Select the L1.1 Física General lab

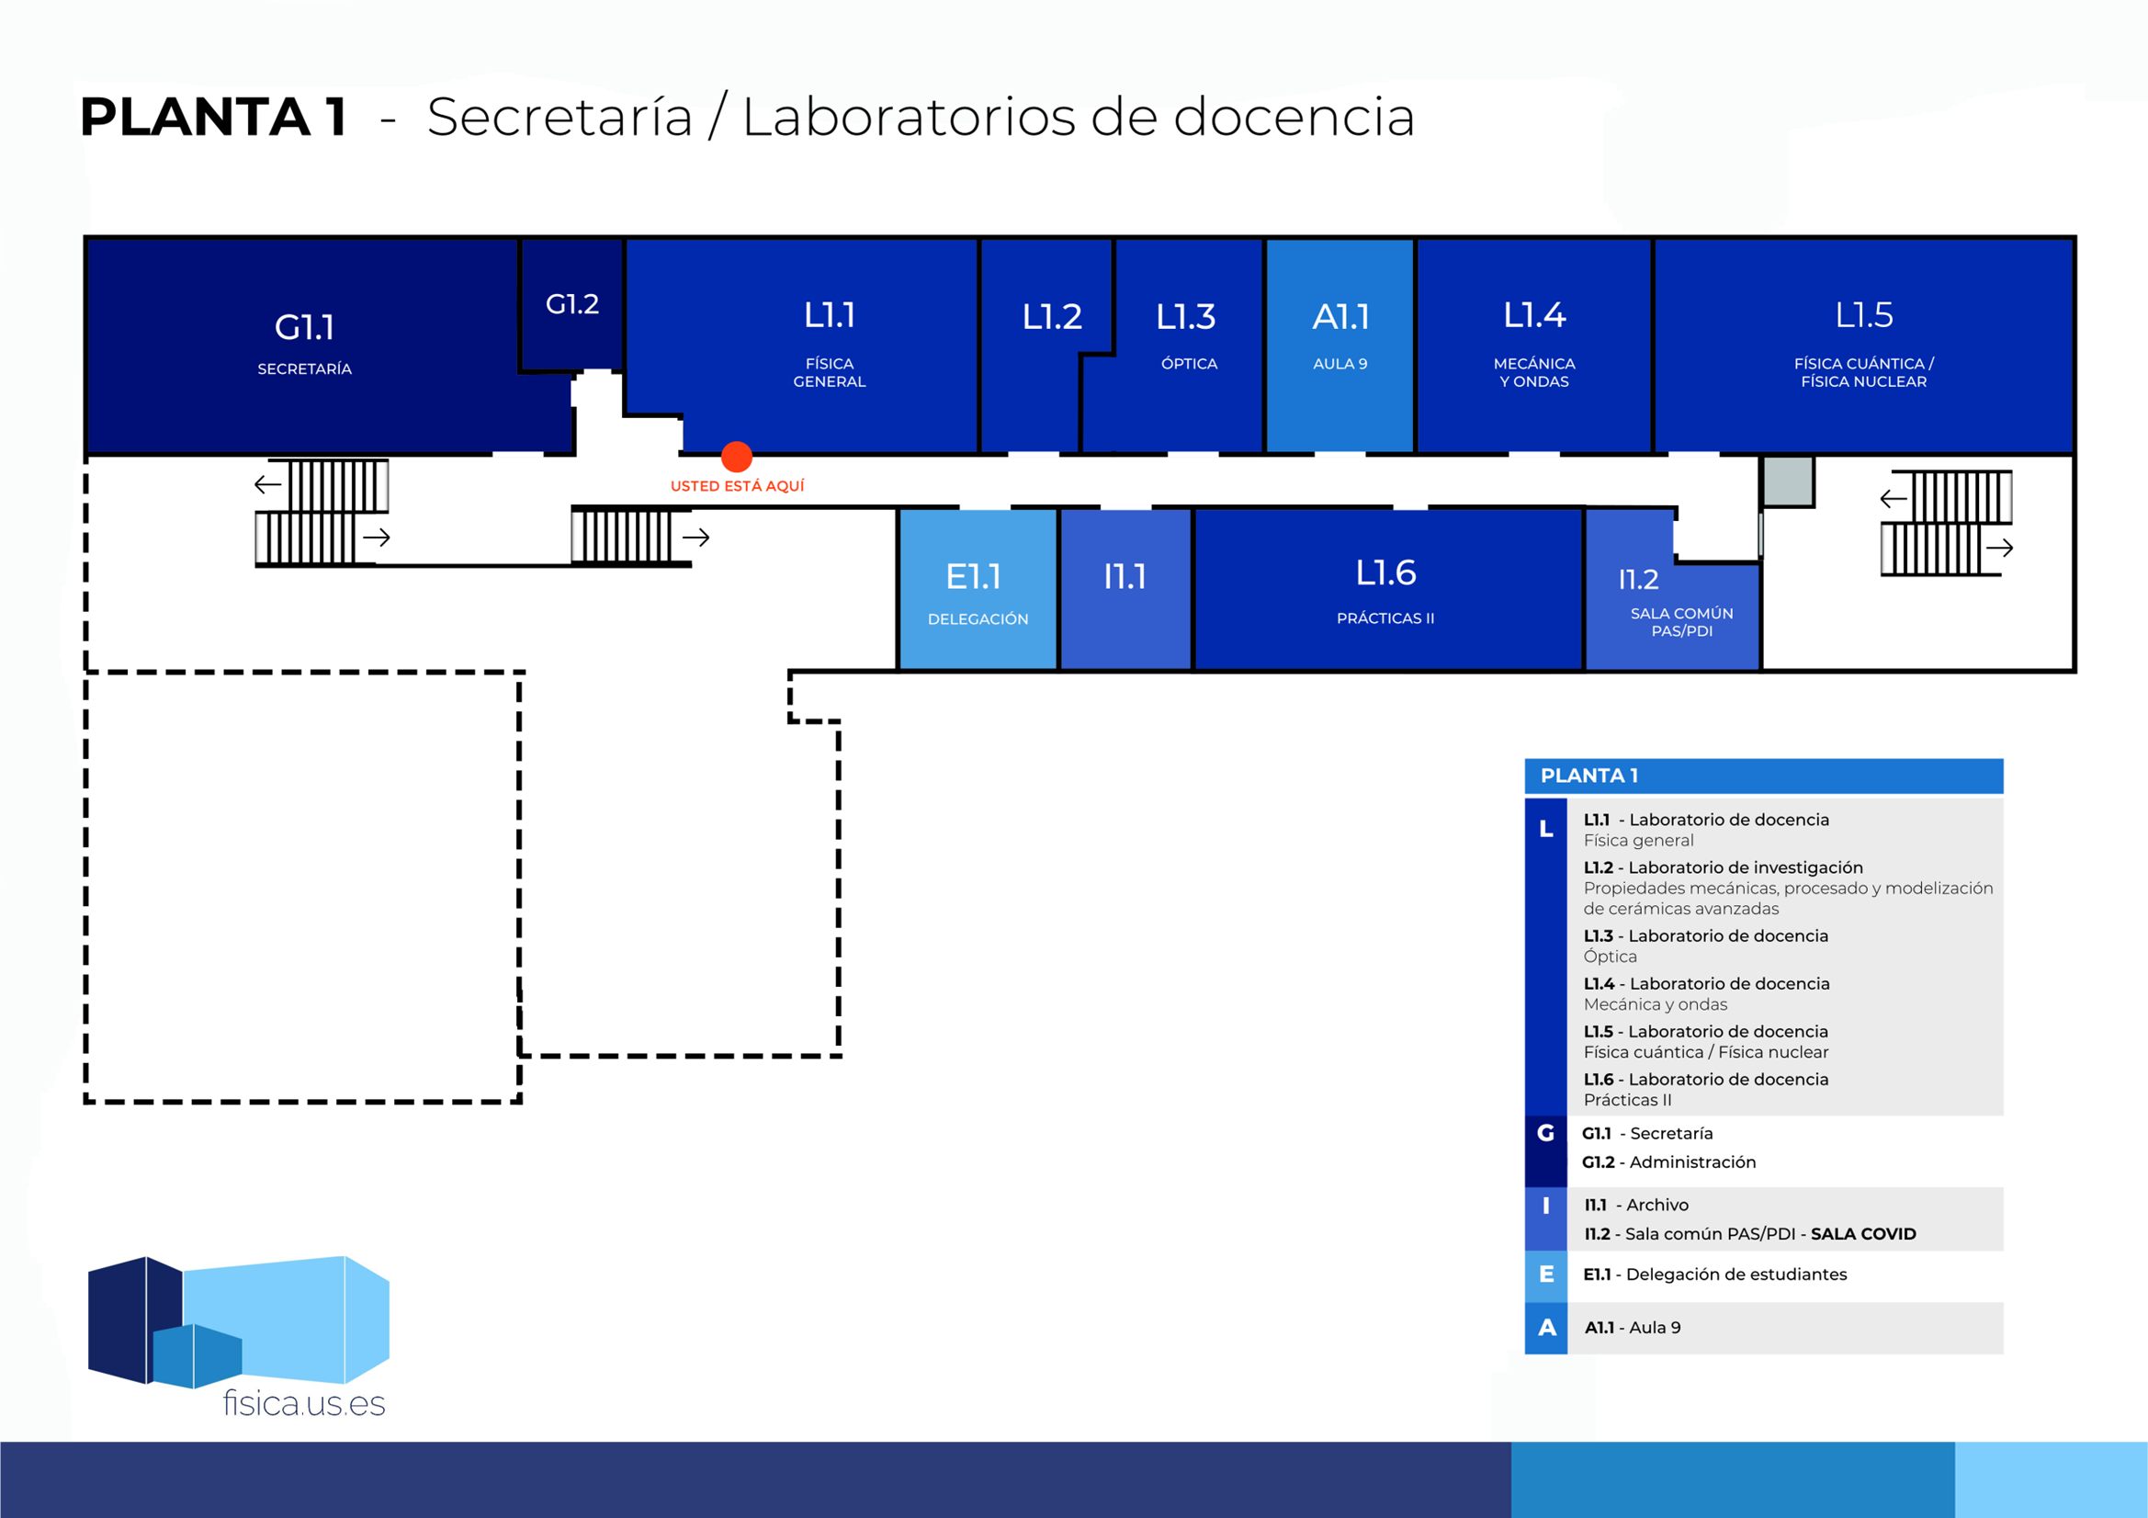coord(829,345)
